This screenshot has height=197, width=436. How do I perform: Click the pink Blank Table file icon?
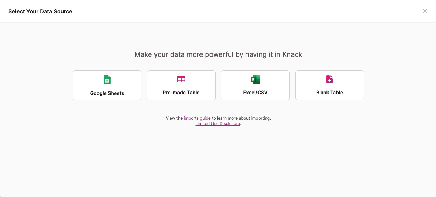click(x=330, y=79)
